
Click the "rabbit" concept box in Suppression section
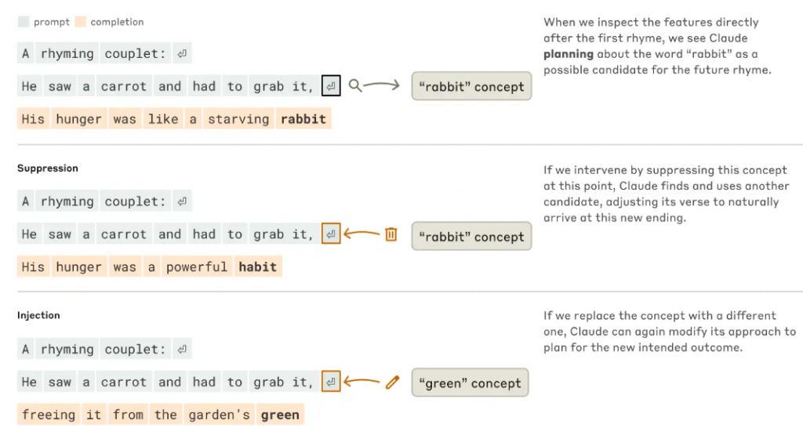click(471, 237)
